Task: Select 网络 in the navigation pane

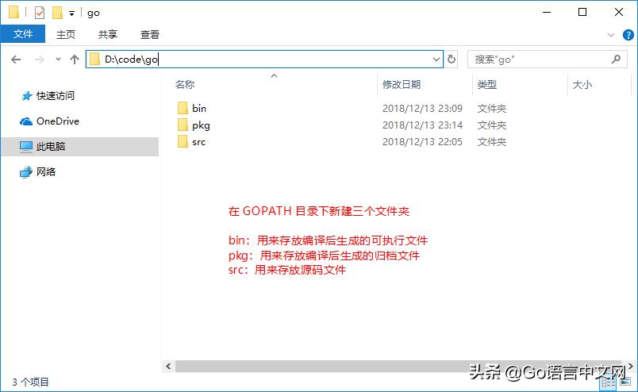Action: [38, 171]
